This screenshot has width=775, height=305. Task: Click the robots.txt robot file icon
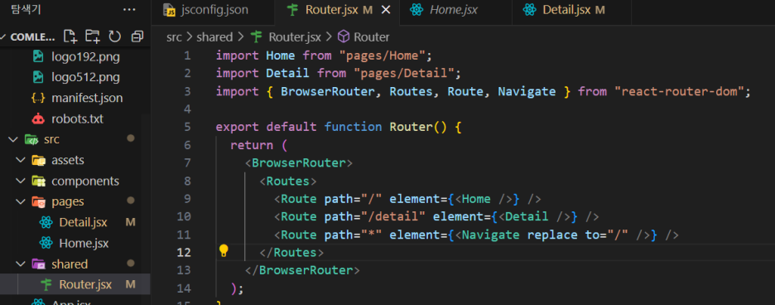point(38,119)
